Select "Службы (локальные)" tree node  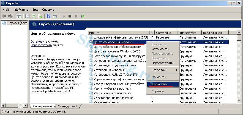(15, 23)
